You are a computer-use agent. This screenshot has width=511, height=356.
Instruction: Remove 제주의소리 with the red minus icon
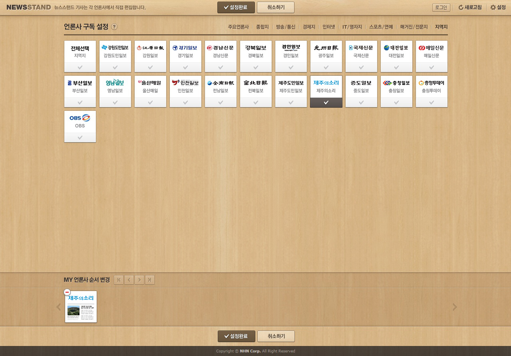(x=68, y=292)
